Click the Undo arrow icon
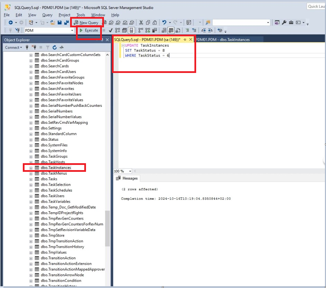 164,22
